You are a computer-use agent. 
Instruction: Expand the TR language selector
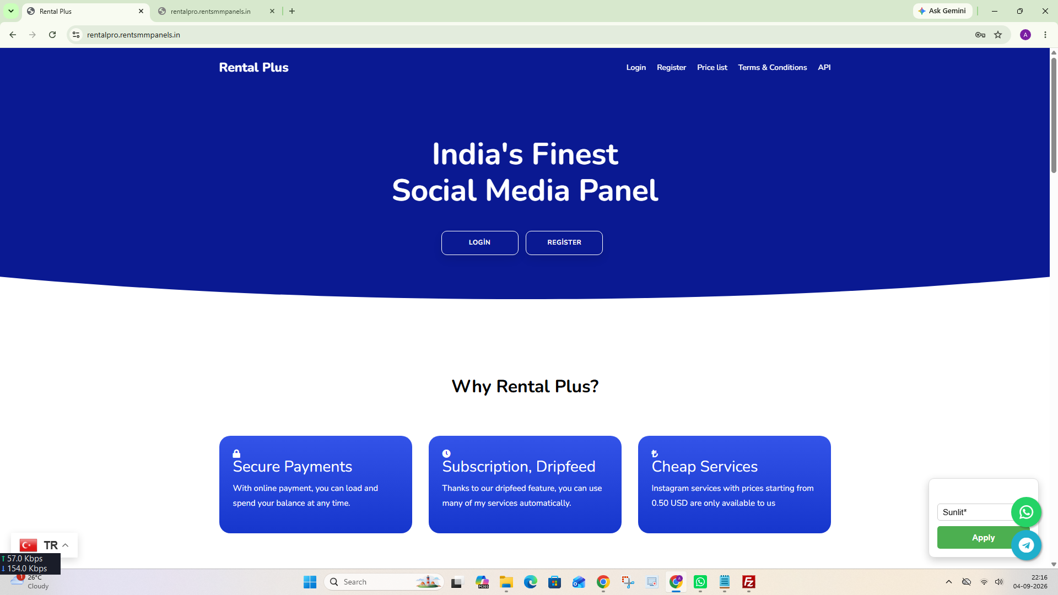pos(44,545)
